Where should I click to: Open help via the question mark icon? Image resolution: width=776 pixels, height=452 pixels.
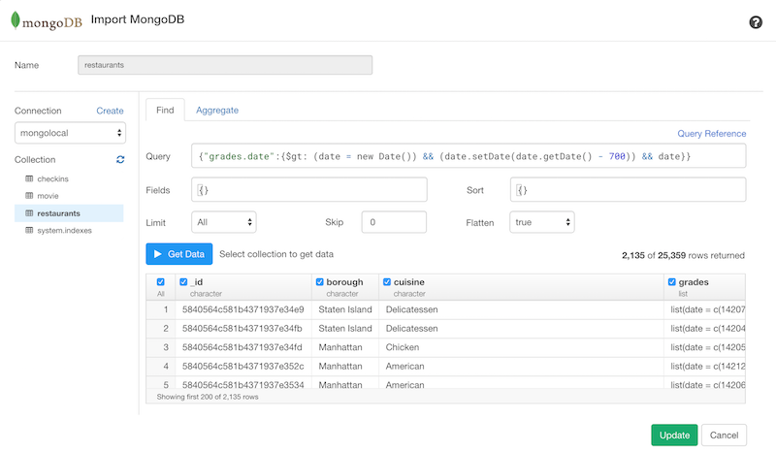point(756,22)
